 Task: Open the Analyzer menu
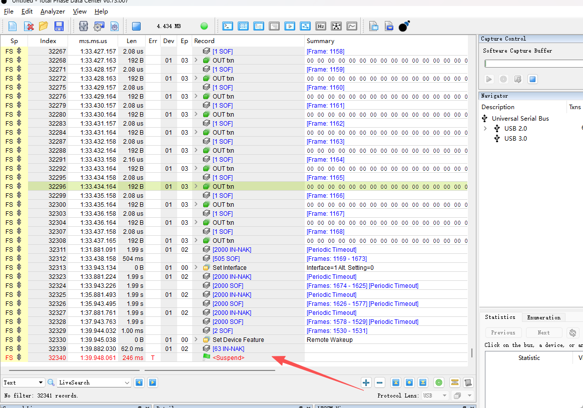(53, 11)
